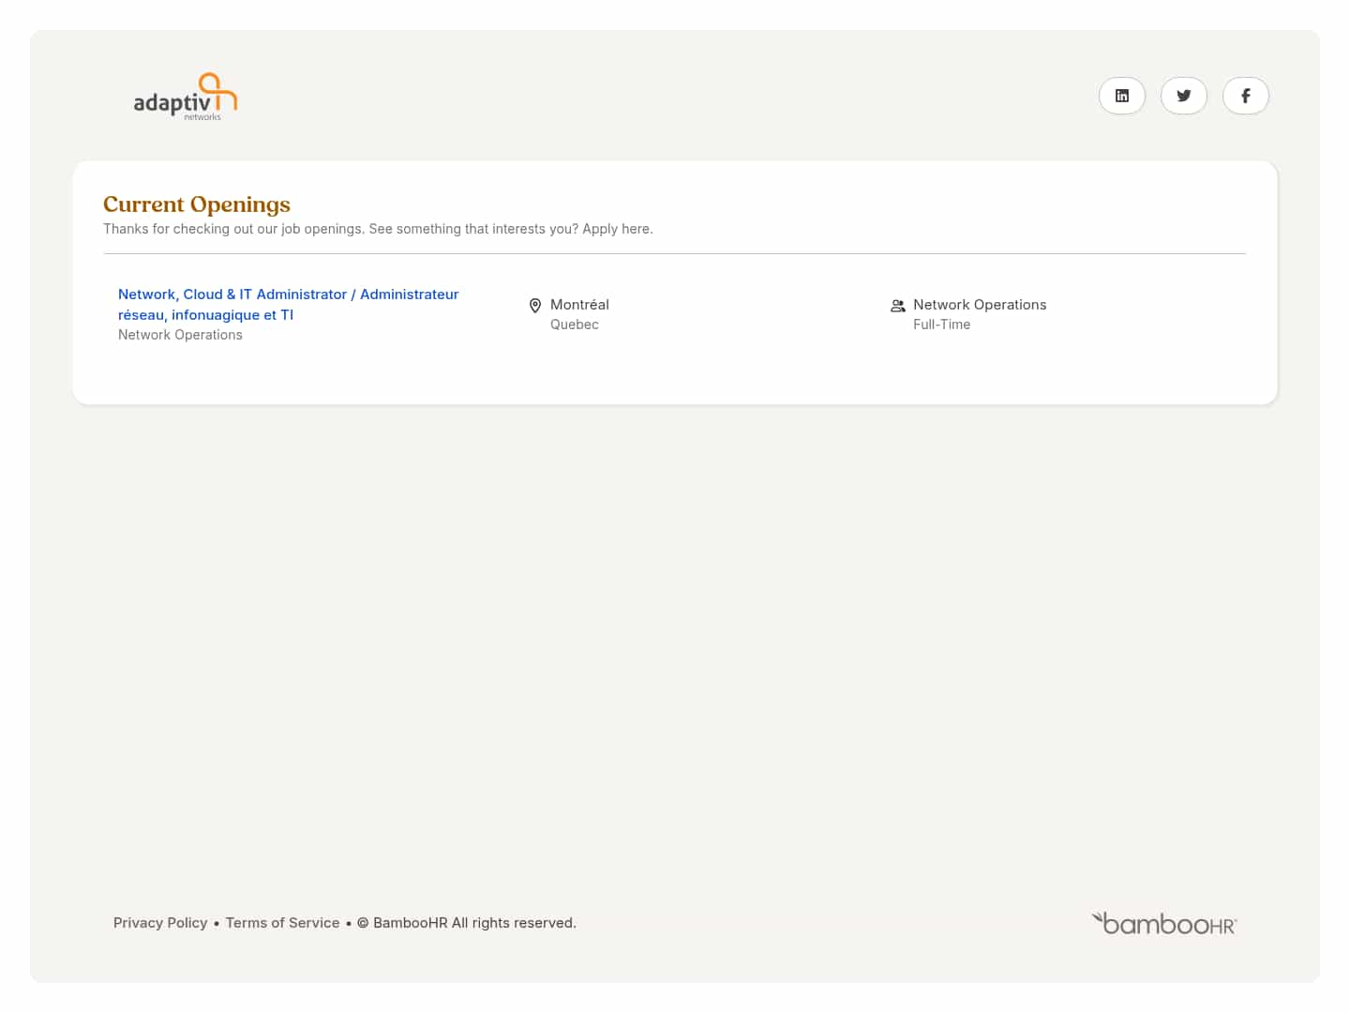Viewport: 1350px width, 1013px height.
Task: Click the location pin beside Montréal
Action: [534, 305]
